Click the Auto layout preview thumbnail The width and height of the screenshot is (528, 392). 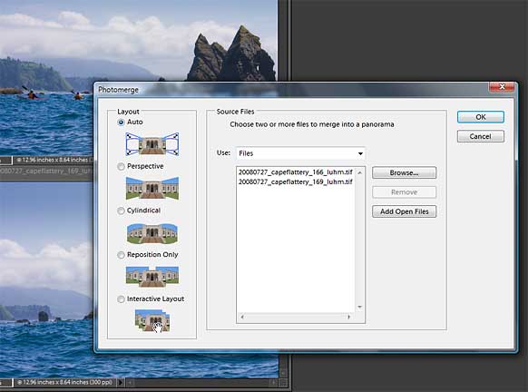tap(152, 144)
